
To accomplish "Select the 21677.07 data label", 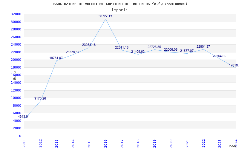I will (x=187, y=51).
